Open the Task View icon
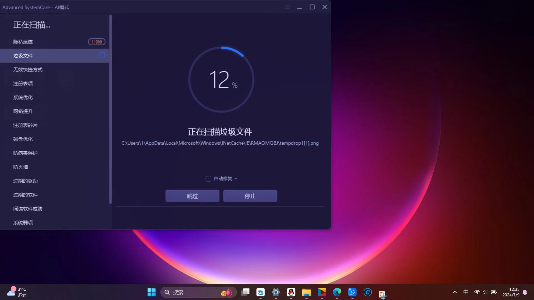Screen dimensions: 534x300 pyautogui.click(x=245, y=292)
